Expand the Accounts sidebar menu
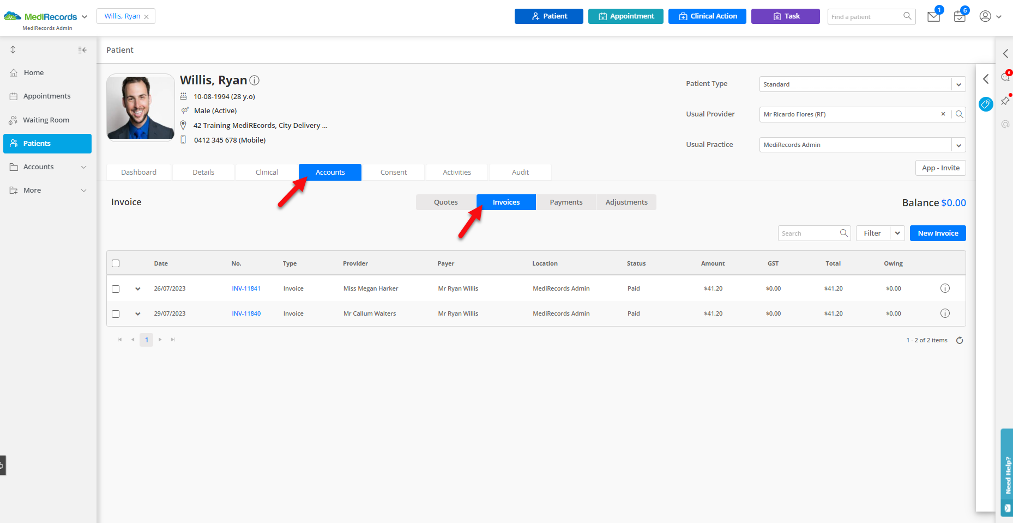 84,167
